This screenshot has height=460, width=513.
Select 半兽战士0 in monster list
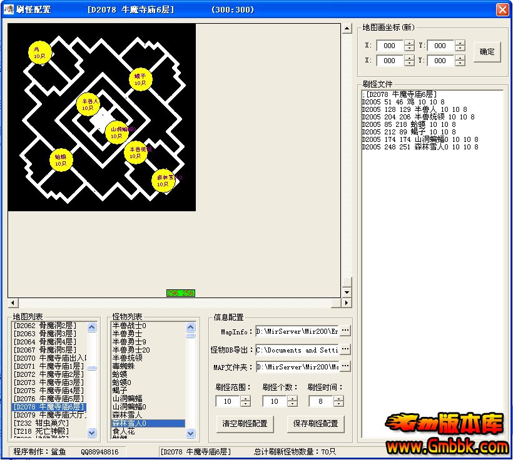point(148,326)
